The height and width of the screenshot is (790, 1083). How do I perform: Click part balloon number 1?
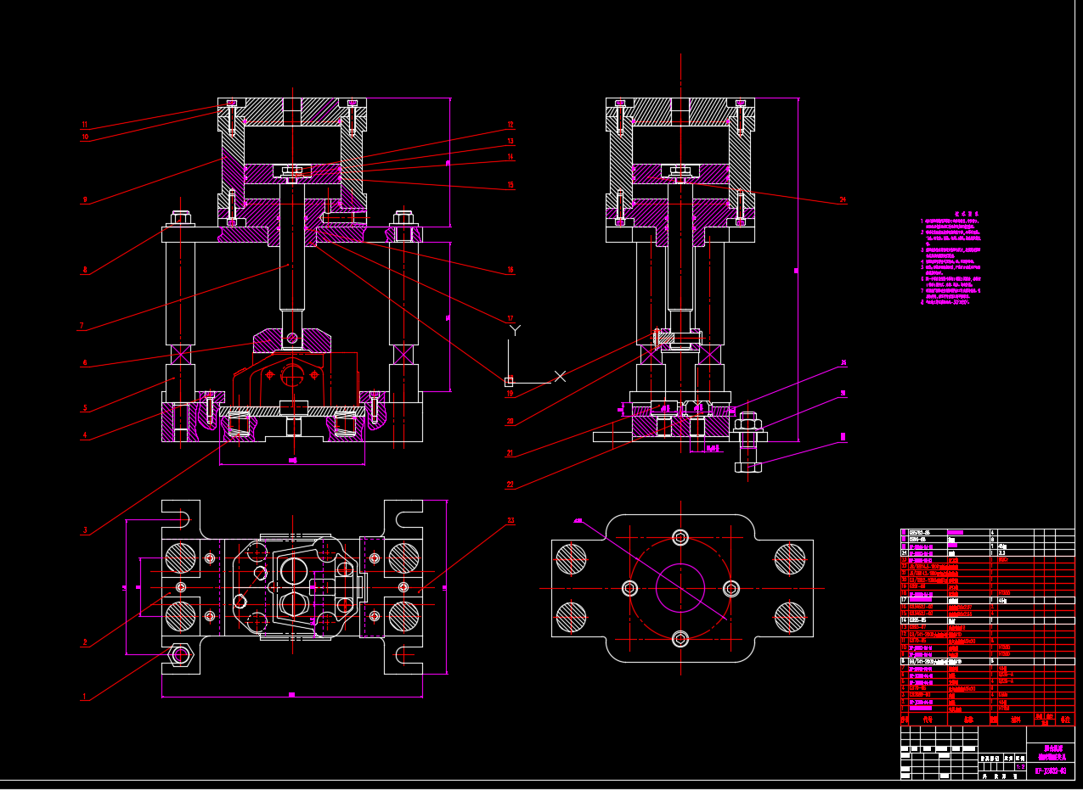pyautogui.click(x=84, y=697)
